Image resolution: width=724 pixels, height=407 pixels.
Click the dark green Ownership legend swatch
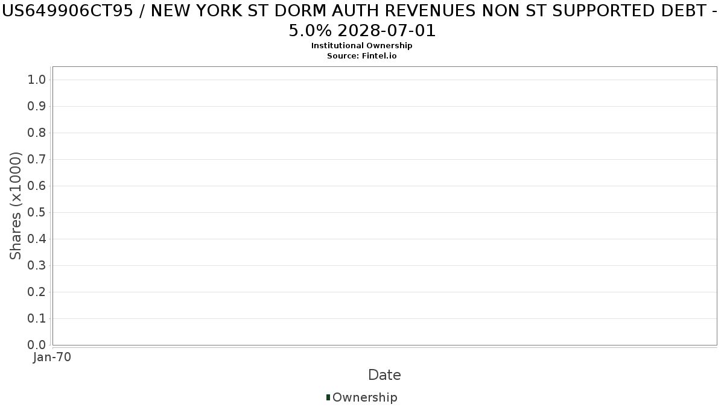(328, 397)
